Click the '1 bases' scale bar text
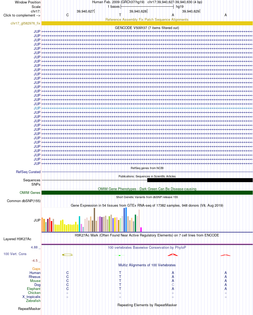The width and height of the screenshot is (253, 315). tap(114, 7)
